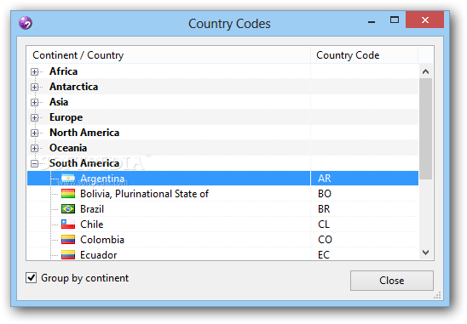This screenshot has height=324, width=467.
Task: Click the Bolivia flag icon
Action: tap(68, 194)
